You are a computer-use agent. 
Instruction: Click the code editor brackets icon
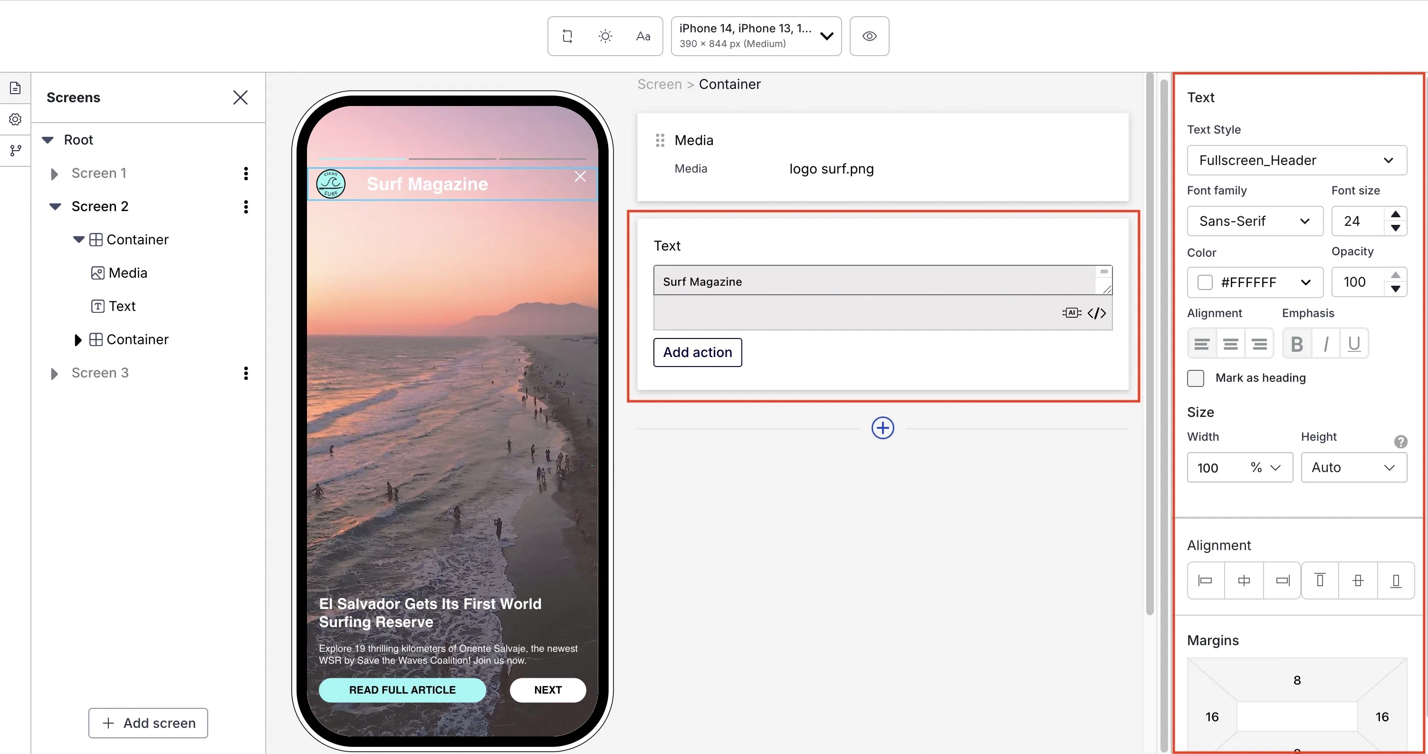point(1096,313)
